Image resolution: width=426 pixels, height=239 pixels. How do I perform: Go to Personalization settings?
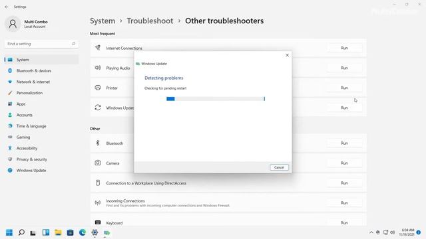pos(41,93)
